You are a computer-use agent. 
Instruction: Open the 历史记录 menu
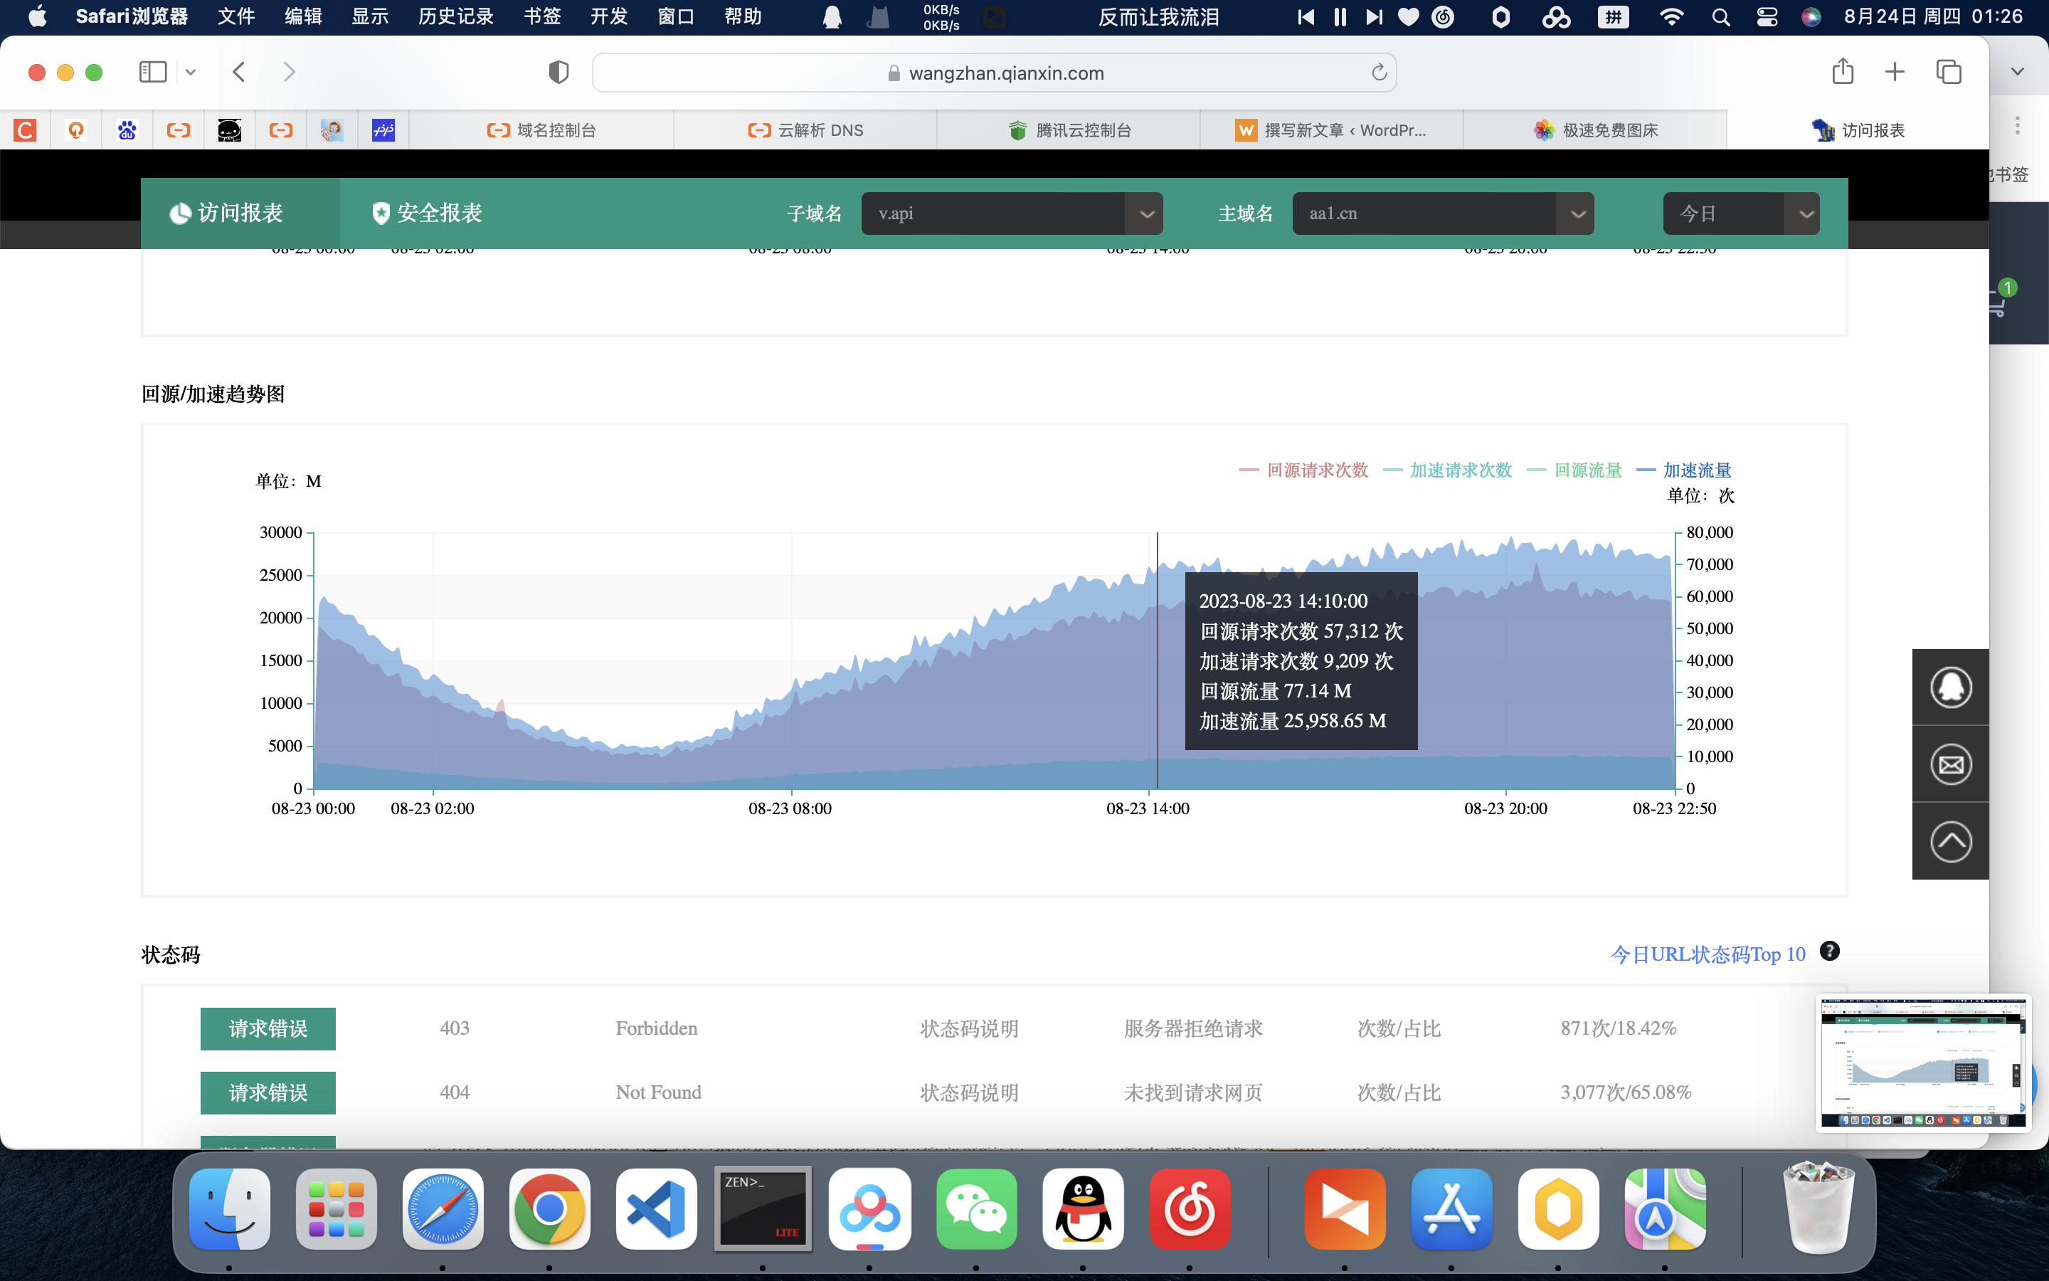[x=455, y=17]
